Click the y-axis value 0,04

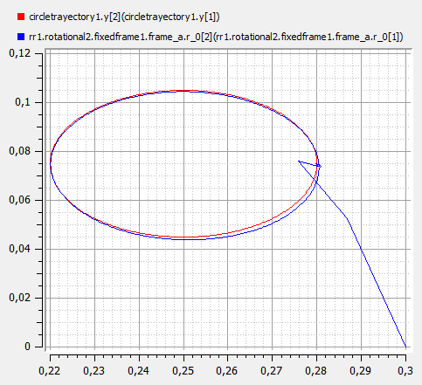[20, 249]
